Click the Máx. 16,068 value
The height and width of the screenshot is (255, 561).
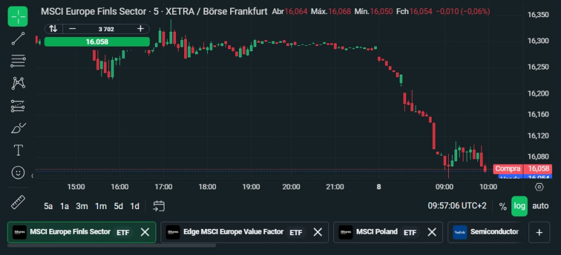click(331, 11)
